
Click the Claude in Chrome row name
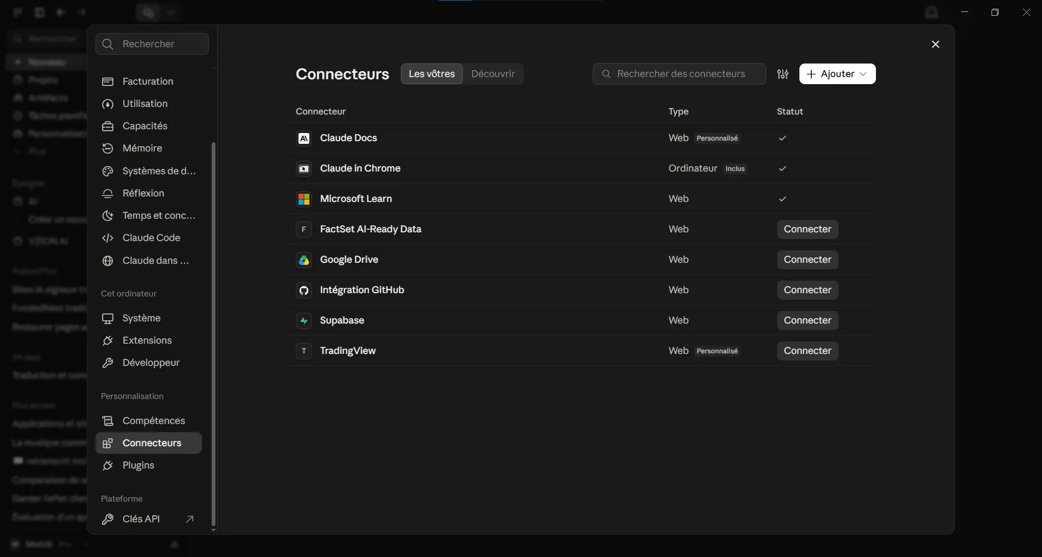[x=360, y=168]
